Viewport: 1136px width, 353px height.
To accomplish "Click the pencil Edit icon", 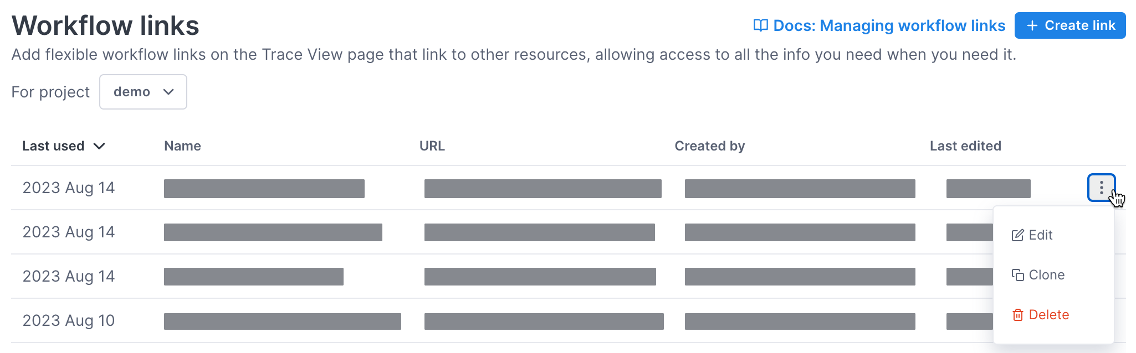I will 1017,235.
